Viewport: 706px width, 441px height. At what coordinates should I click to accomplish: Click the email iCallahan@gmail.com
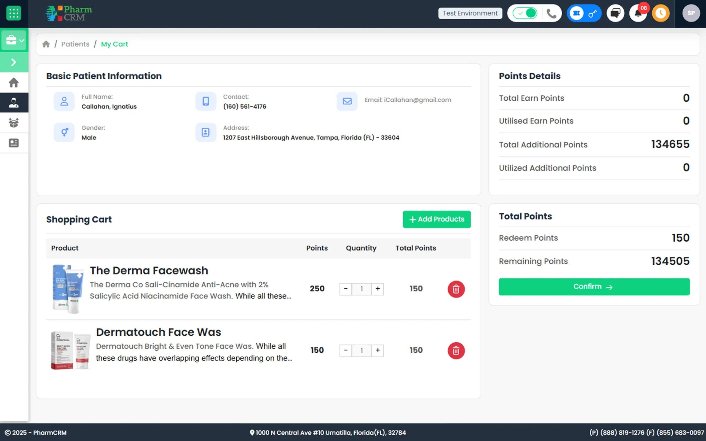click(x=417, y=100)
